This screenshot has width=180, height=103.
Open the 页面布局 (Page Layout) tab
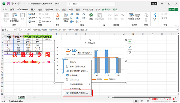pyautogui.click(x=49, y=9)
